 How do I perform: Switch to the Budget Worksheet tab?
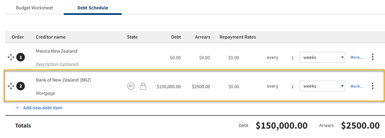(x=35, y=8)
